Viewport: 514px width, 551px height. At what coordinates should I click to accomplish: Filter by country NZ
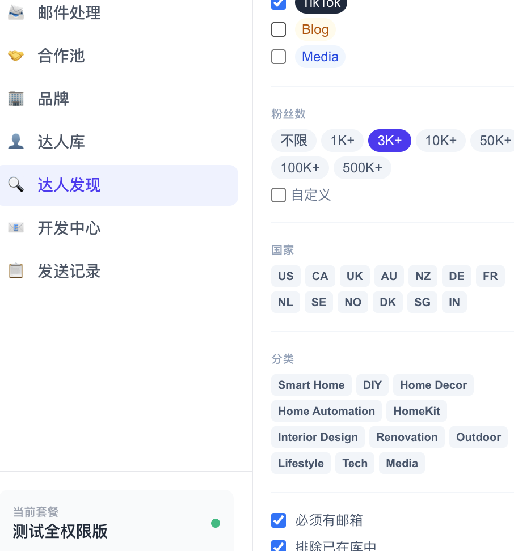point(423,276)
